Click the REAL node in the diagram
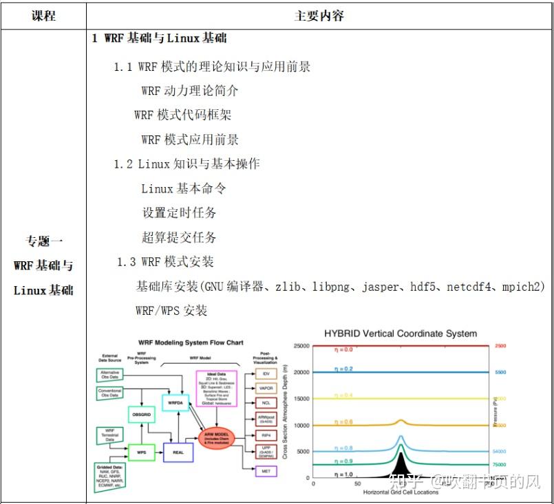The height and width of the screenshot is (504, 554). 179,452
